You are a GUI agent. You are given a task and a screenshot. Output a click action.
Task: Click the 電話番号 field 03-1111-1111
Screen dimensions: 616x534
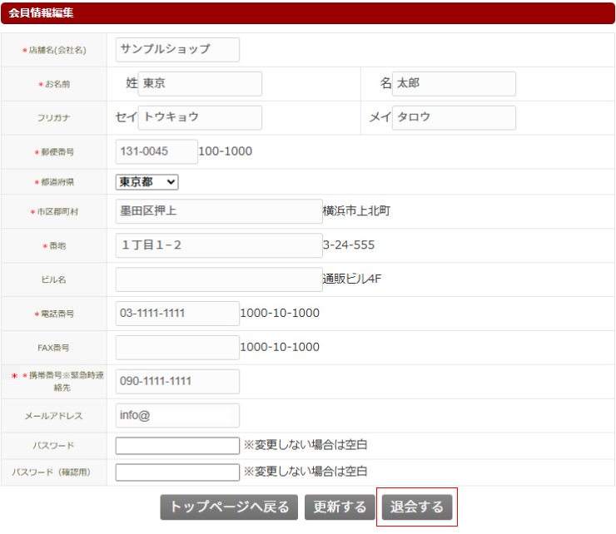tap(177, 314)
